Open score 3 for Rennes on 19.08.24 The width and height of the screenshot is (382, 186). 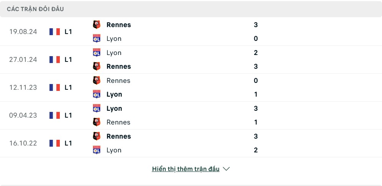255,25
